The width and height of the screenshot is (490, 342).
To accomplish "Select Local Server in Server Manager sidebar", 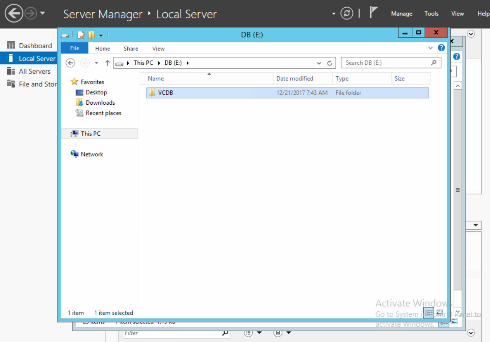I will [x=28, y=58].
